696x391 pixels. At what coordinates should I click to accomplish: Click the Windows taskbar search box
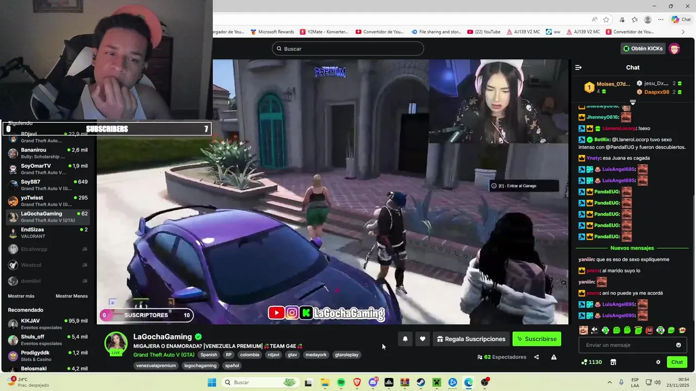point(260,382)
